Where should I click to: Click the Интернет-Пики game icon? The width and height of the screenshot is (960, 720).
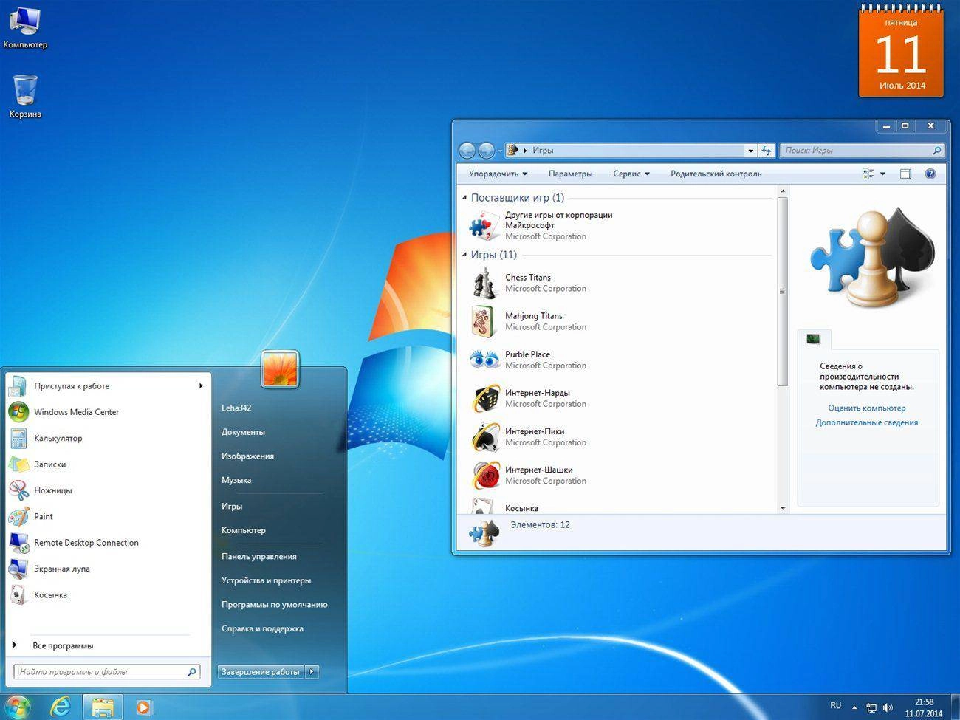point(485,437)
